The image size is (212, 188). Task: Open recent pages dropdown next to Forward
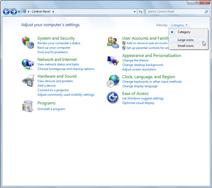(19, 12)
